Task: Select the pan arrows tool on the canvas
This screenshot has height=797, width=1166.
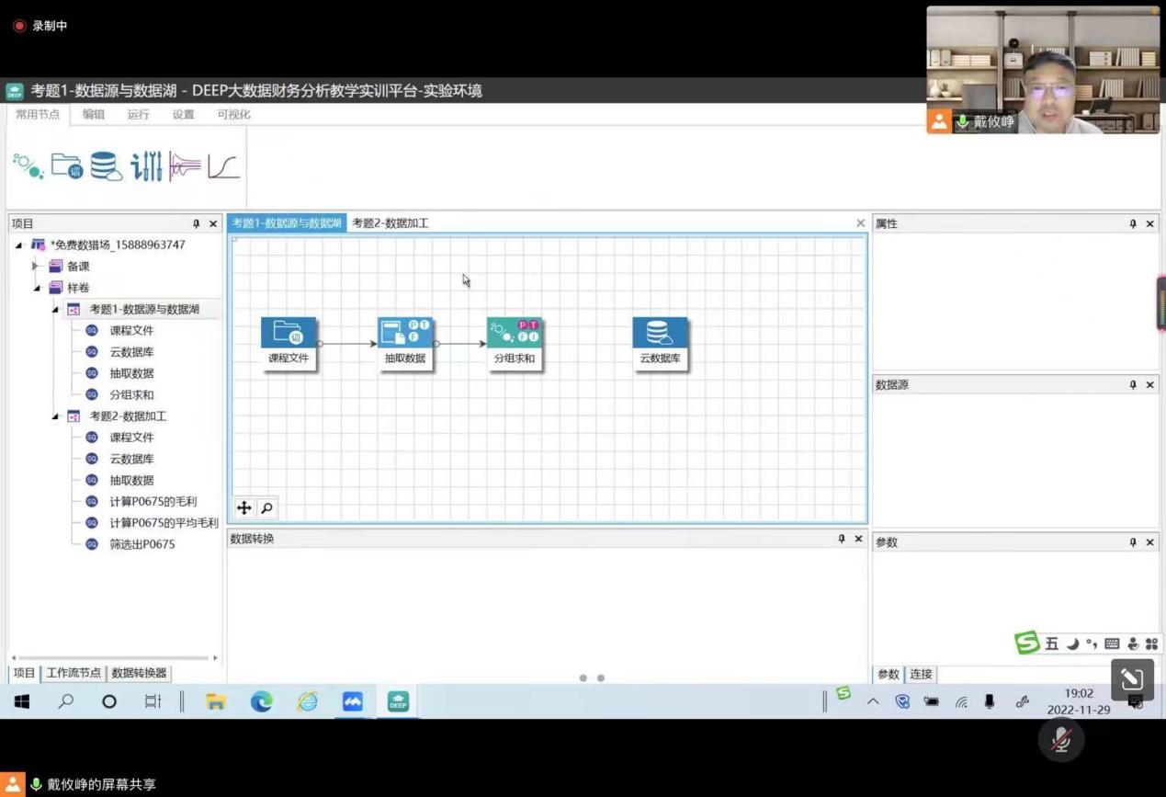Action: pos(244,508)
